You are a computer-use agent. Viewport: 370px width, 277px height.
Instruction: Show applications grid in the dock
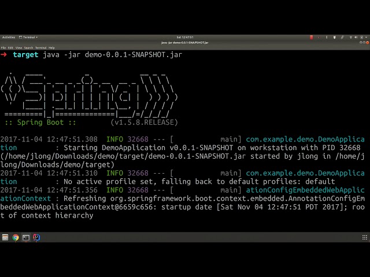click(365, 237)
